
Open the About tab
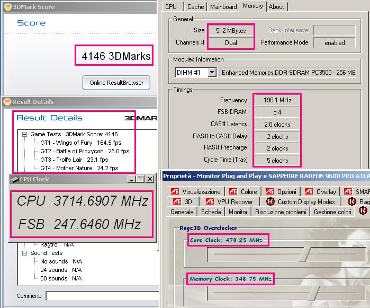click(276, 6)
